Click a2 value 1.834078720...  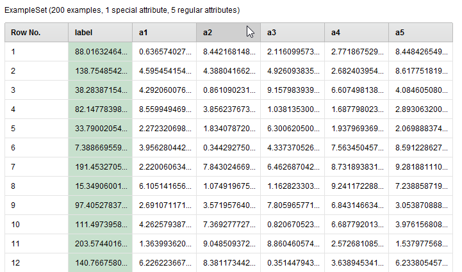click(228, 129)
